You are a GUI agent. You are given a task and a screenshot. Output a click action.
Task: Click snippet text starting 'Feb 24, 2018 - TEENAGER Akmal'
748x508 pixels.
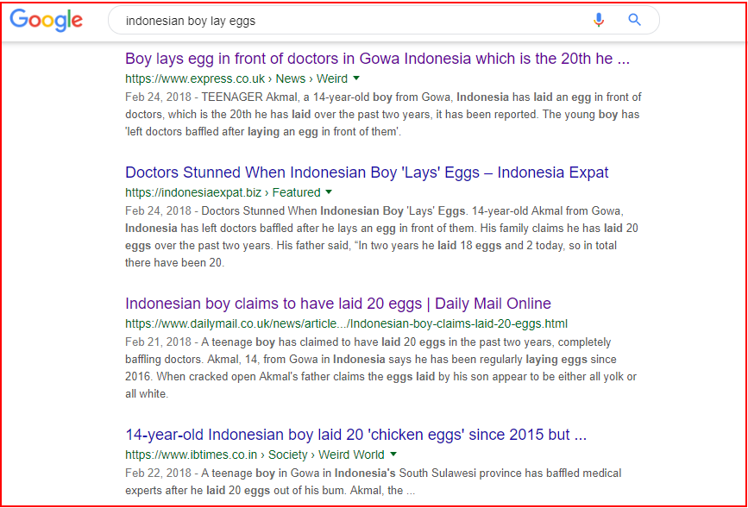pos(383,115)
